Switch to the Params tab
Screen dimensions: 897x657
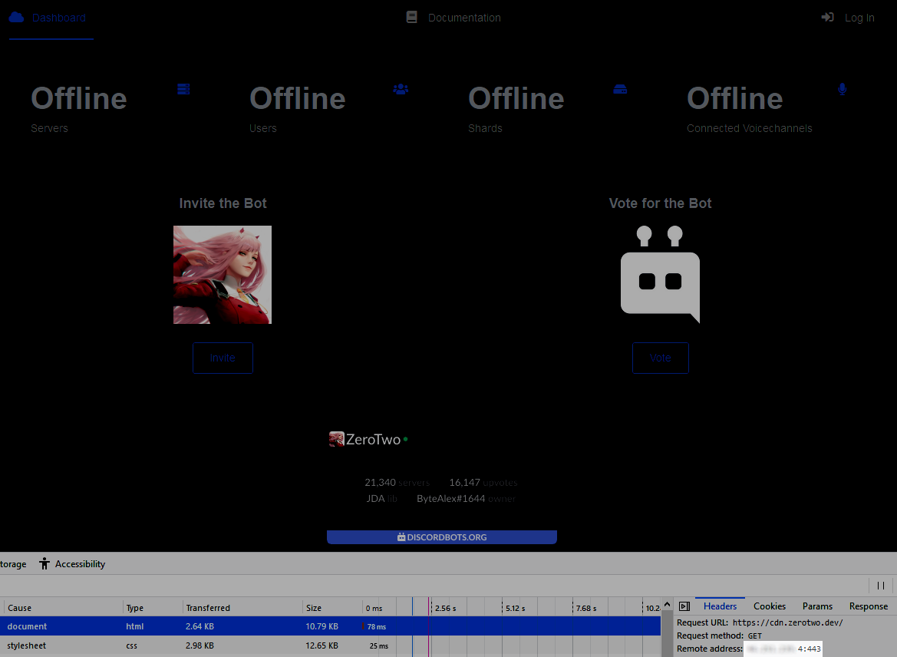(x=817, y=606)
